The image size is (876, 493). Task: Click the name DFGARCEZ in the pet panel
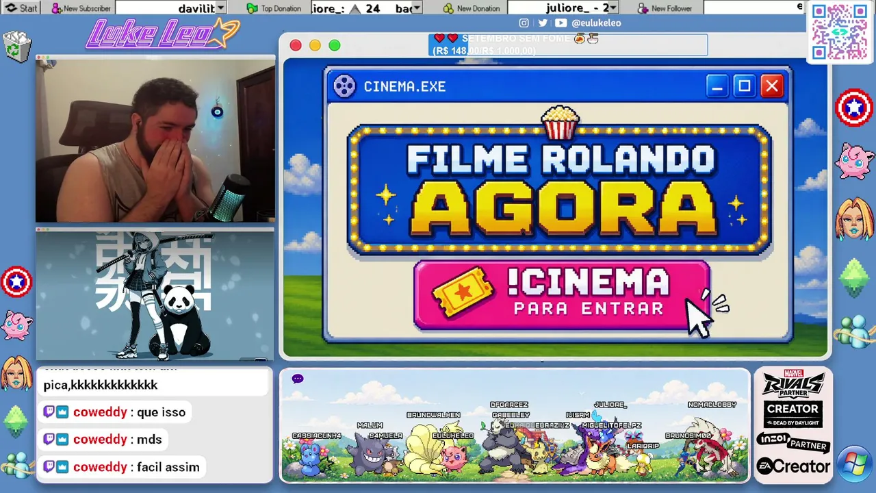[509, 405]
